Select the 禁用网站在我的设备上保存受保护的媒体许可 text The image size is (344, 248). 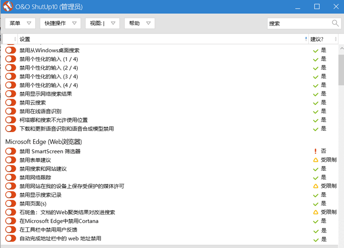(72, 186)
